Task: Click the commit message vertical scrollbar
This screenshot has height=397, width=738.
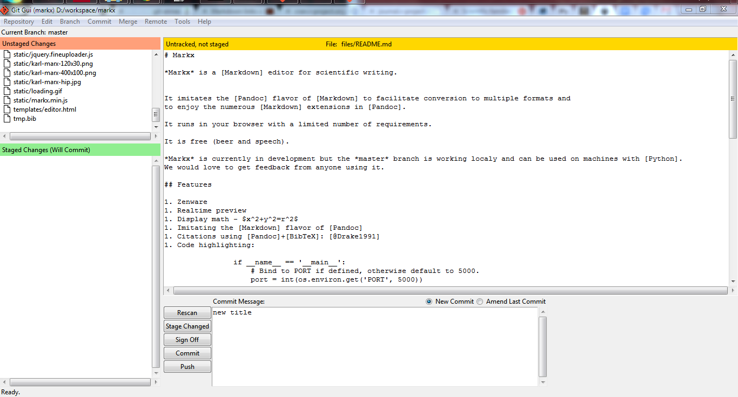Action: pos(544,347)
